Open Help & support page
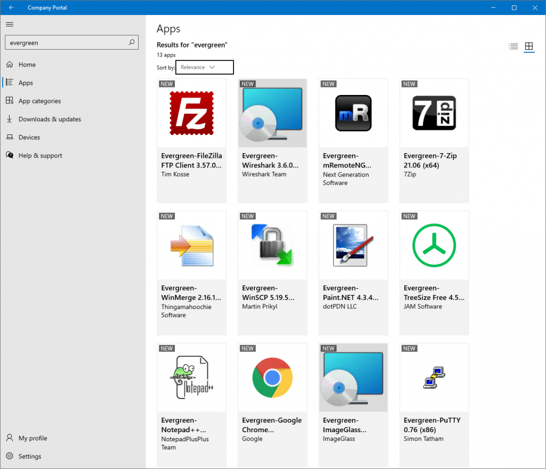Screen dimensions: 546x469 [x=41, y=155]
